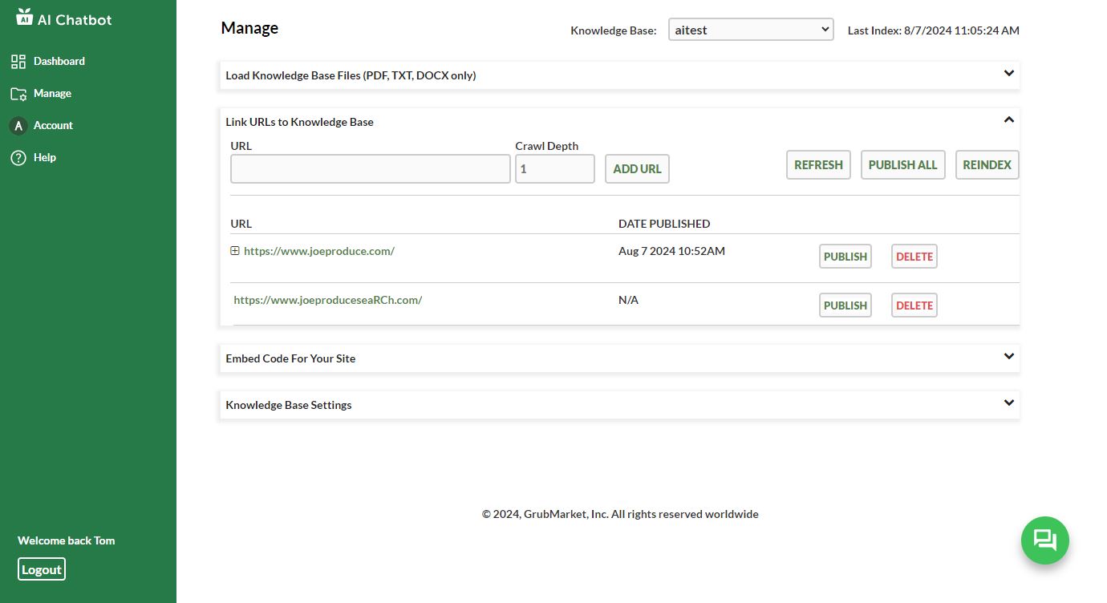Image resolution: width=1107 pixels, height=603 pixels.
Task: Click the Help question mark icon
Action: point(18,158)
